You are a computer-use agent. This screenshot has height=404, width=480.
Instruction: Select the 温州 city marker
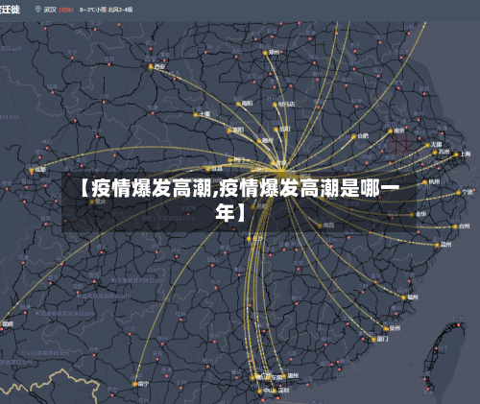coord(437,245)
